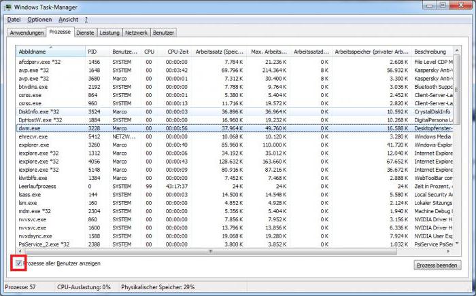Sort processes by Abbildname column header

(50, 52)
